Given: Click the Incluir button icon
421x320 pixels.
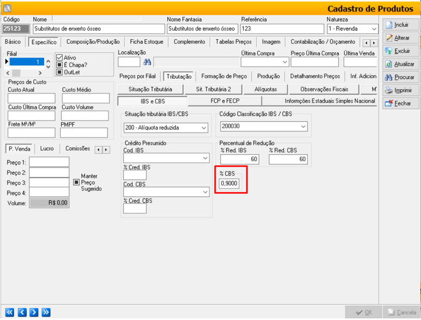Looking at the screenshot, I should coord(388,25).
